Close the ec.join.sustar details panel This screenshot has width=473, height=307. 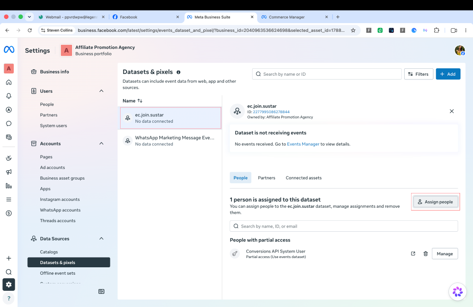452,111
